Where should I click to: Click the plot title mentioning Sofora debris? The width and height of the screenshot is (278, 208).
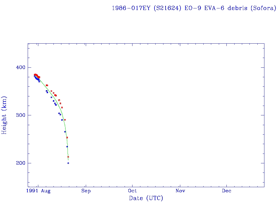pyautogui.click(x=194, y=8)
